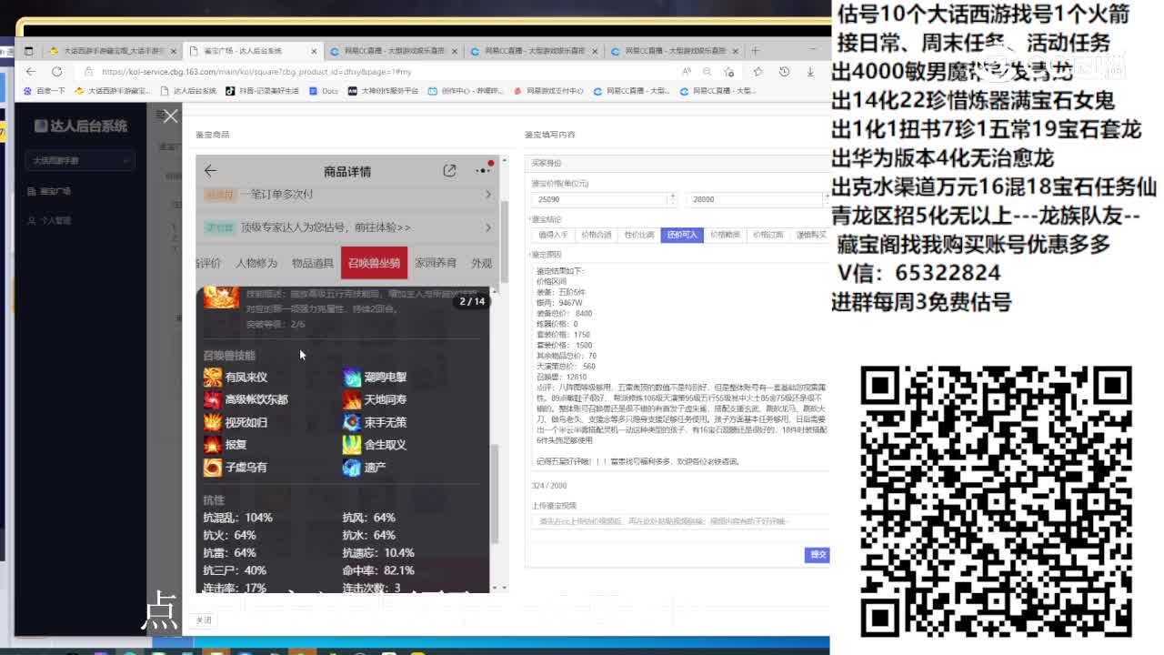The image size is (1164, 655).
Task: Open new tab with plus icon
Action: coord(754,50)
